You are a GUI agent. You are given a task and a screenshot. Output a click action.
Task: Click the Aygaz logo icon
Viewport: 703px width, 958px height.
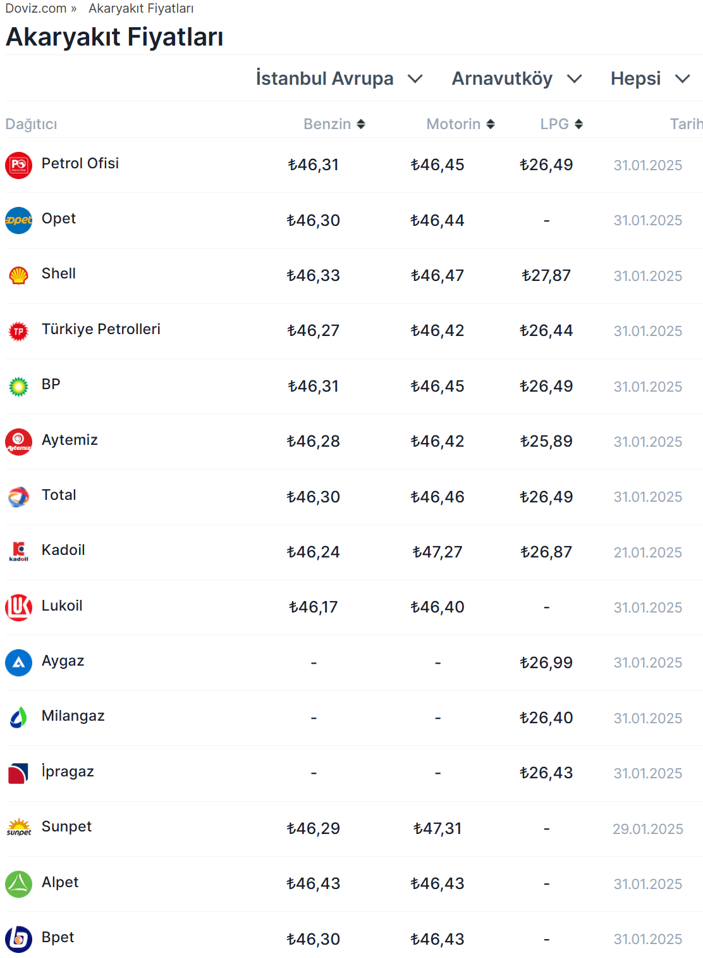(x=18, y=663)
